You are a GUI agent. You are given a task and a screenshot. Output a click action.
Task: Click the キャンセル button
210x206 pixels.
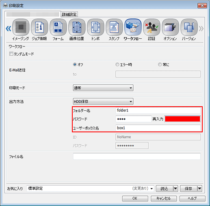[x=164, y=198]
